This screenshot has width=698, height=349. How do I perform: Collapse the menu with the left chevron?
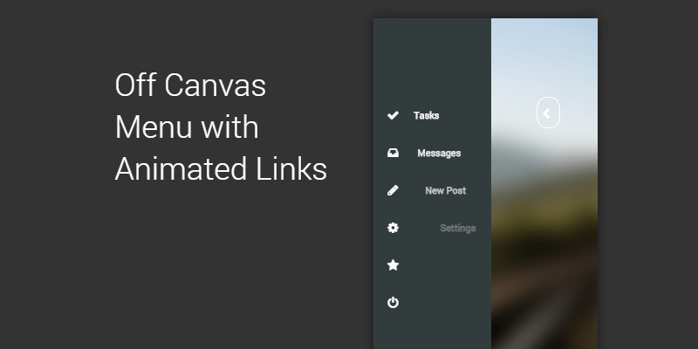(x=547, y=113)
